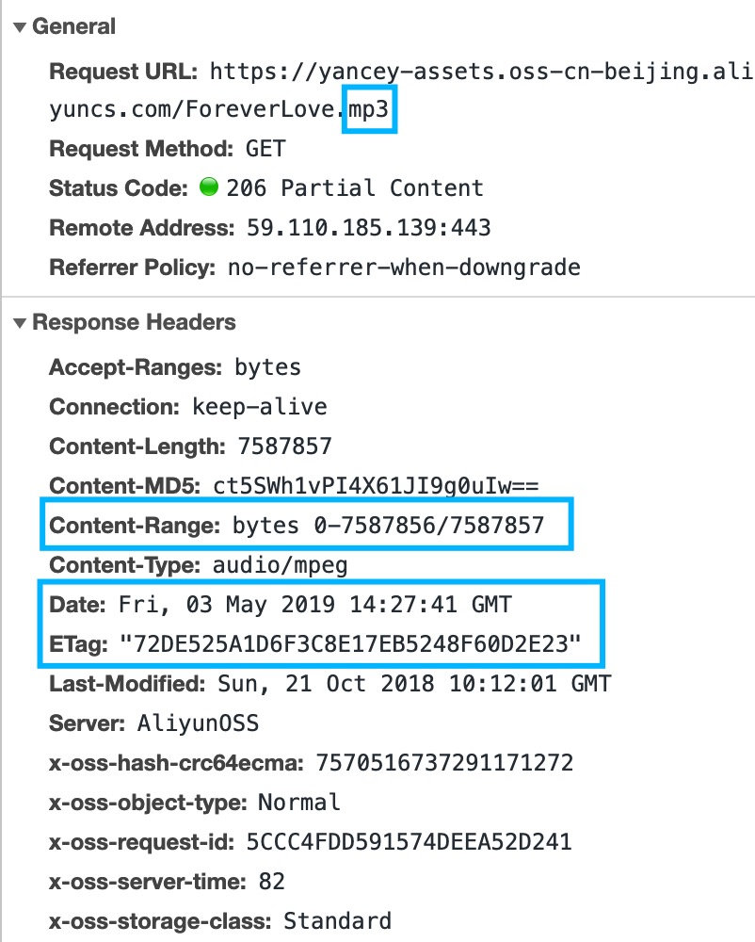Click the General section heading
The width and height of the screenshot is (755, 942).
point(73,26)
